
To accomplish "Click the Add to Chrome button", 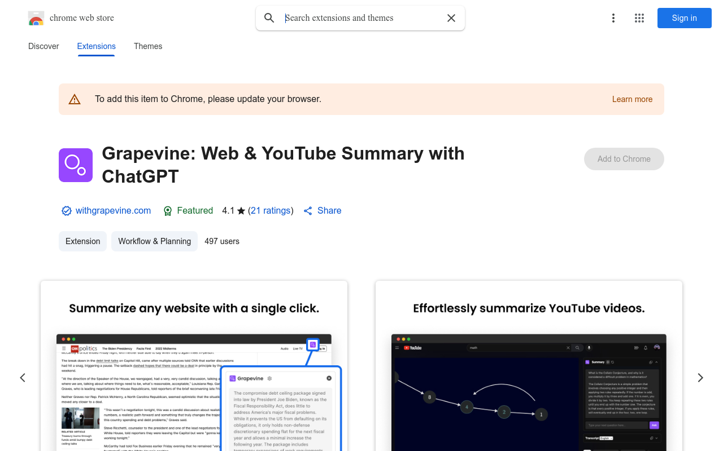I will [624, 159].
